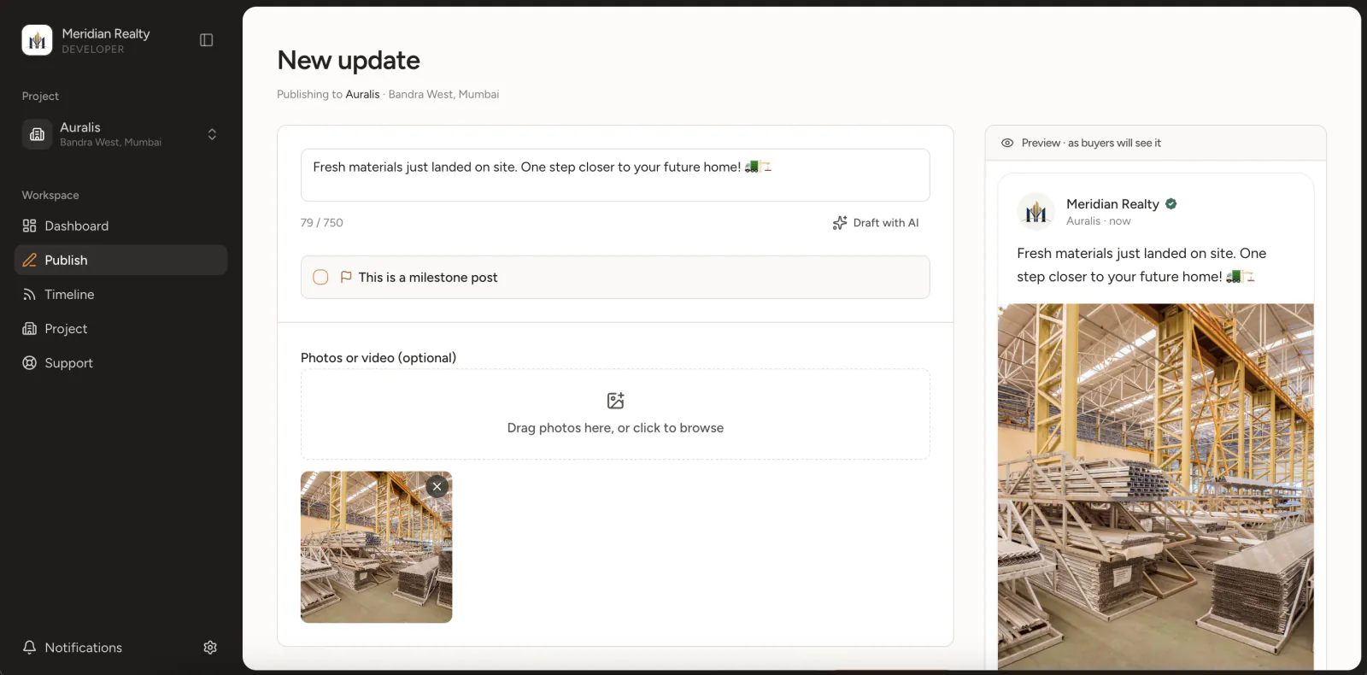Open the Project workspace item
The image size is (1367, 675).
pyautogui.click(x=120, y=328)
